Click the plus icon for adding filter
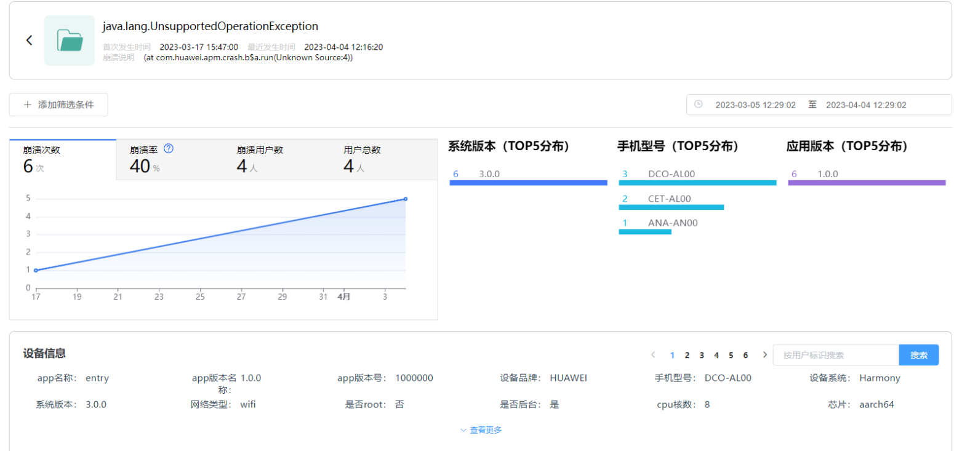 tap(27, 105)
